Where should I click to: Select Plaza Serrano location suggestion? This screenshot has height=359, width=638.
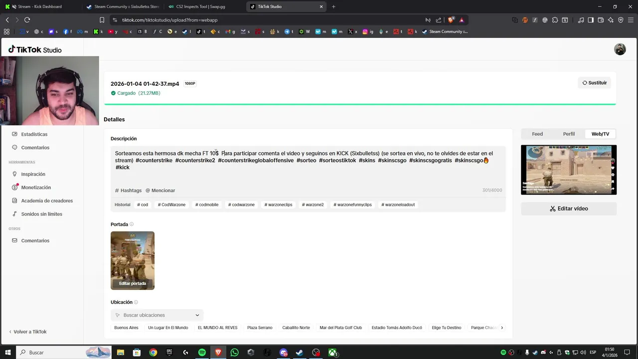click(x=260, y=328)
